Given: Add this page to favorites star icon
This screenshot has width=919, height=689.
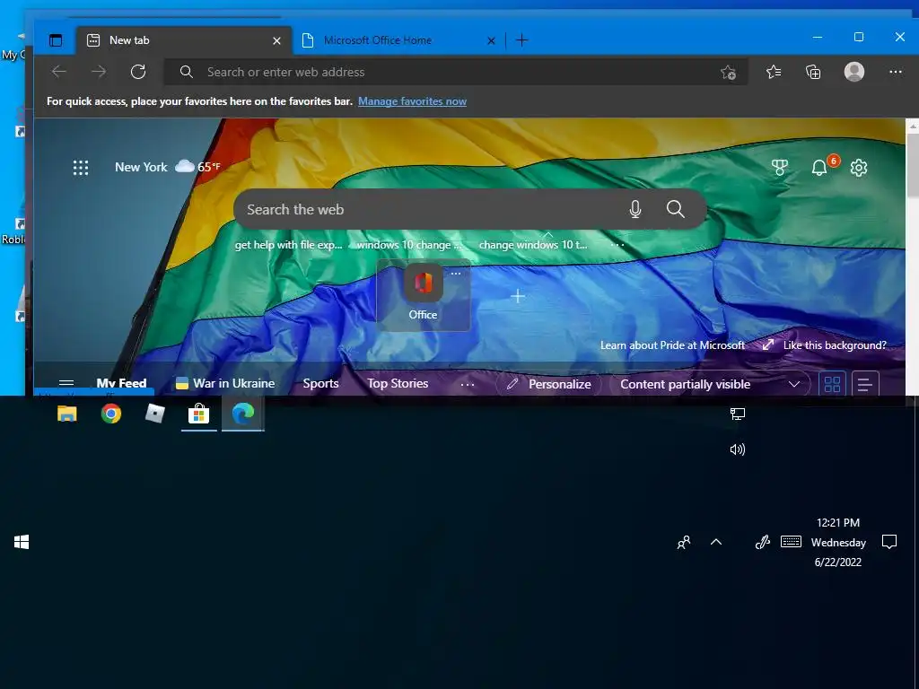Looking at the screenshot, I should 729,72.
